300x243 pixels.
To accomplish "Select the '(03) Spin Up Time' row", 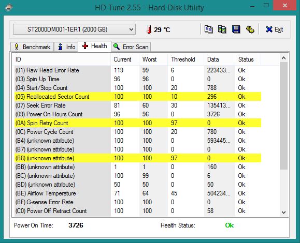I will 137,79.
